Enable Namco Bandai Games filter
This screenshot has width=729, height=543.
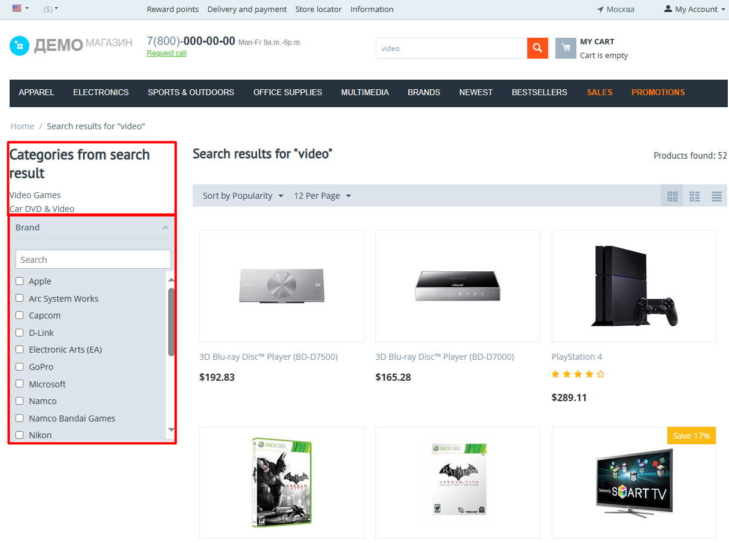pyautogui.click(x=20, y=418)
